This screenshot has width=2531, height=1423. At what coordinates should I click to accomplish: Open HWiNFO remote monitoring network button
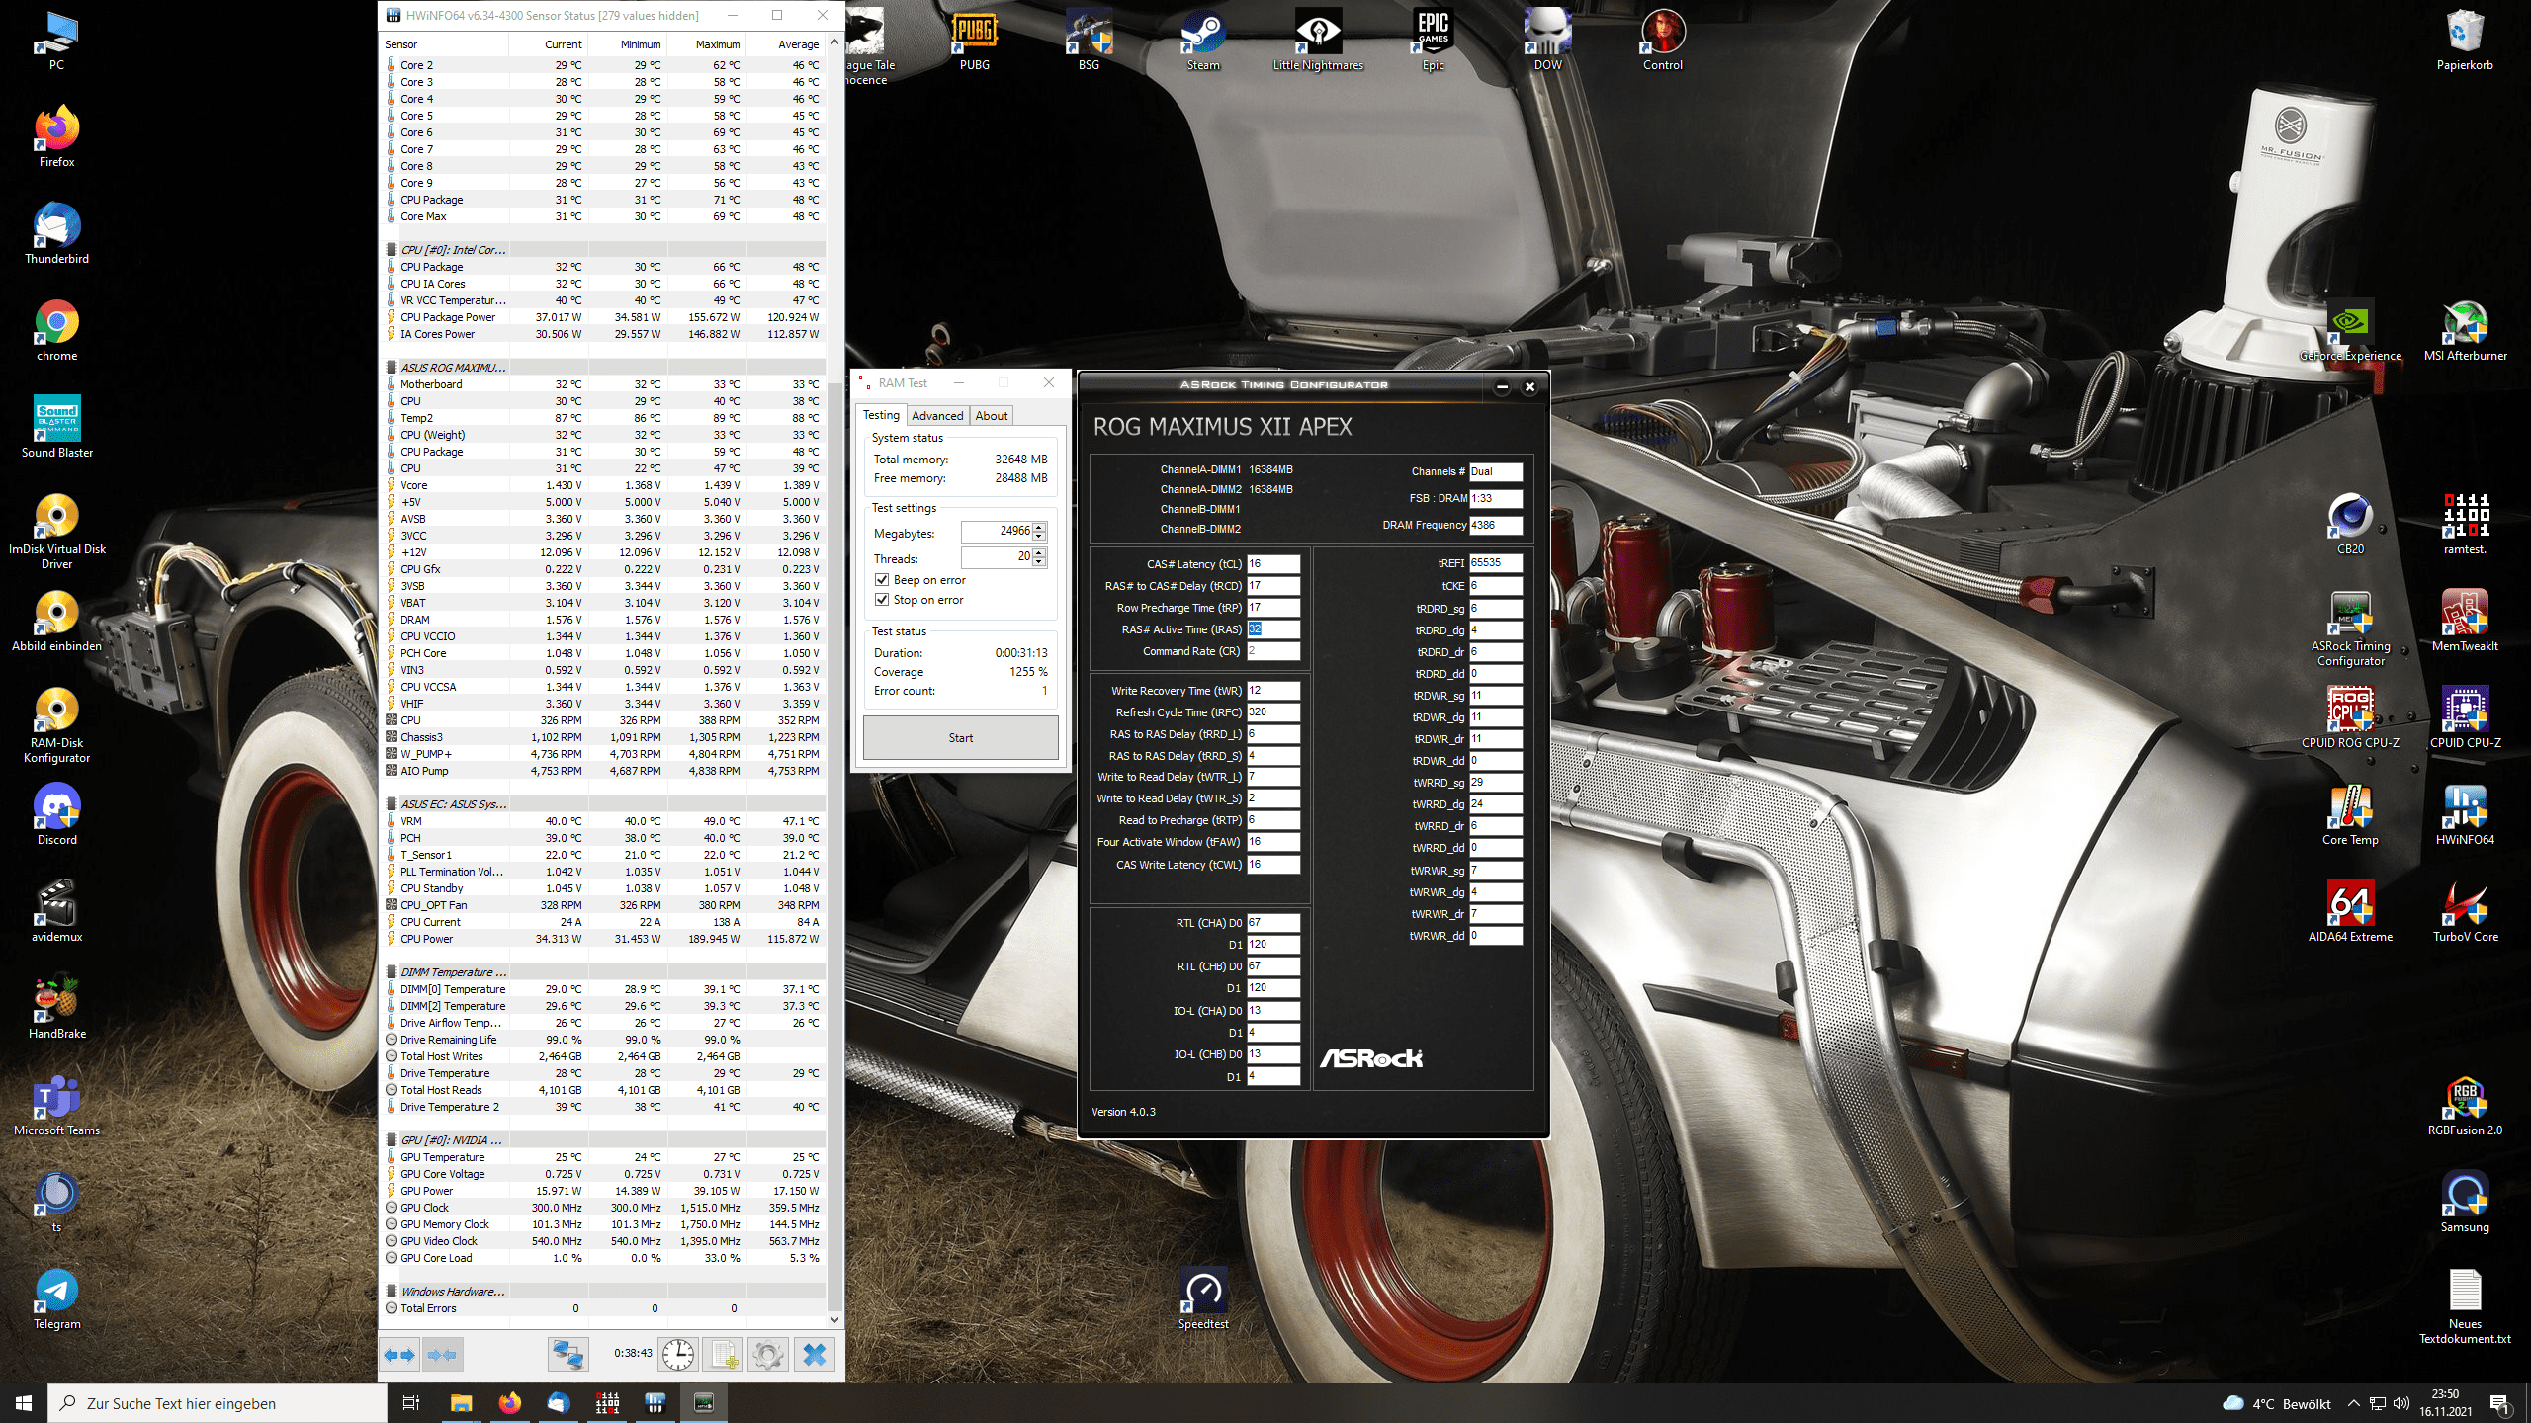tap(568, 1354)
